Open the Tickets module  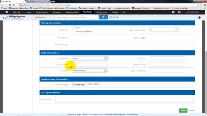click(114, 12)
